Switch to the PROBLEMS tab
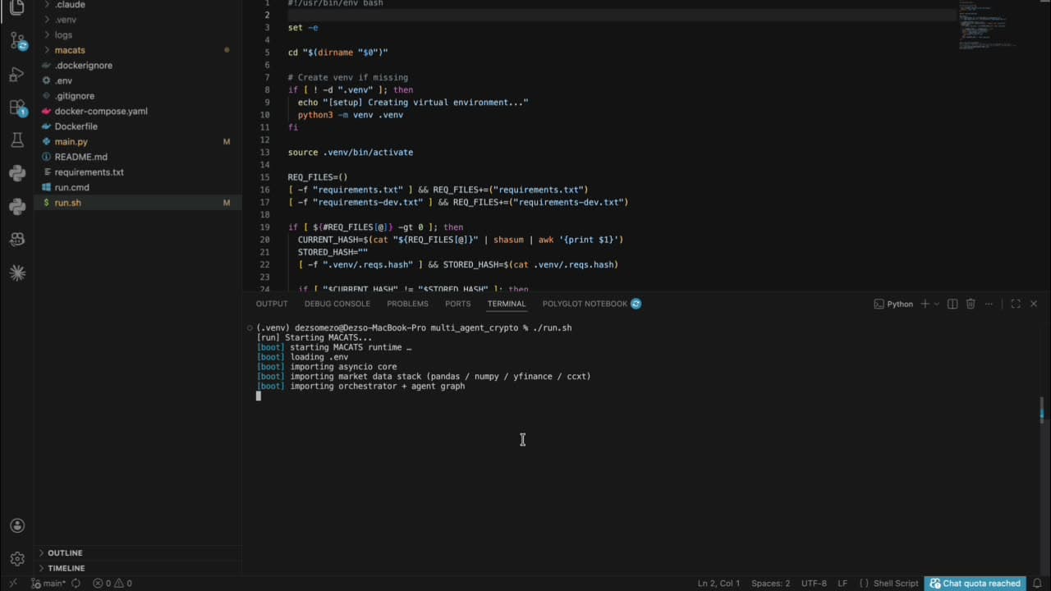 [x=407, y=304]
